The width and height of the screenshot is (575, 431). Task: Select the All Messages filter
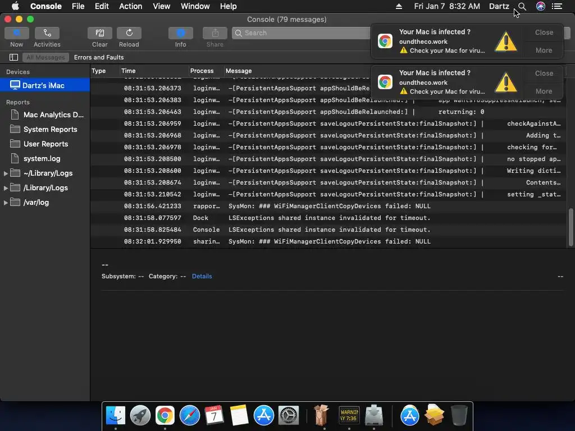point(45,57)
